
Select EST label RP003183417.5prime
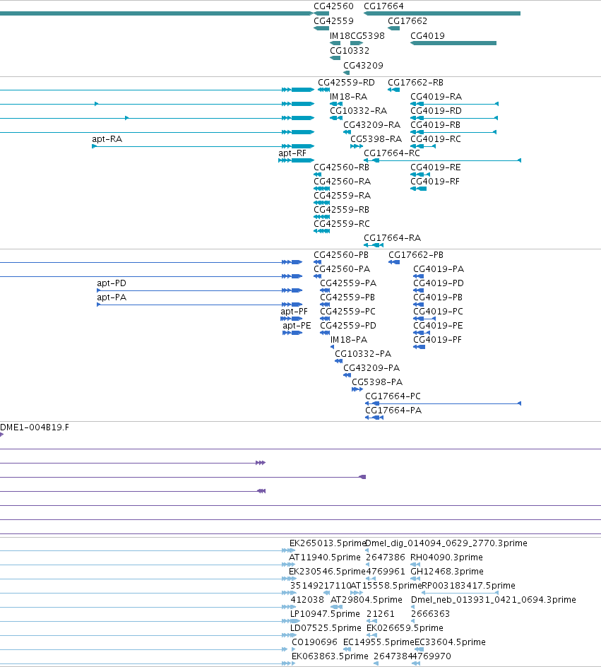pos(468,586)
